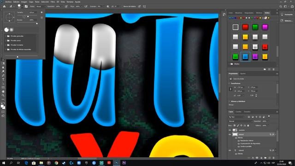Switch to the Ajustes tab
This screenshot has height=166, width=295.
[243, 74]
